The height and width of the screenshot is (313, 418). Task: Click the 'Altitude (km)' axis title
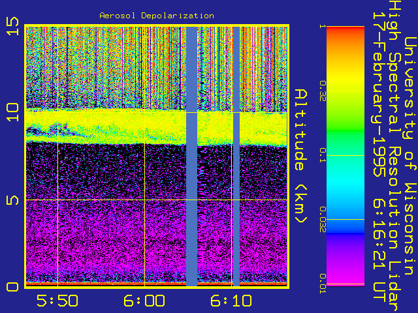coord(301,156)
